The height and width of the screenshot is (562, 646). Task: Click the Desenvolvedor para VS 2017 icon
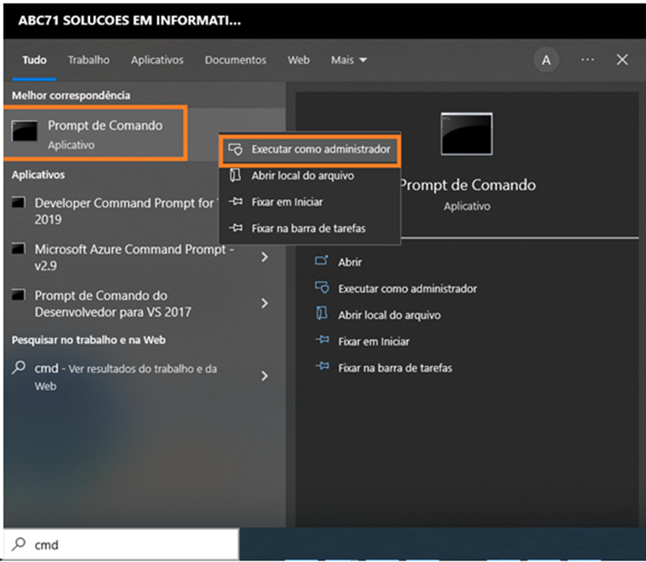(x=19, y=295)
